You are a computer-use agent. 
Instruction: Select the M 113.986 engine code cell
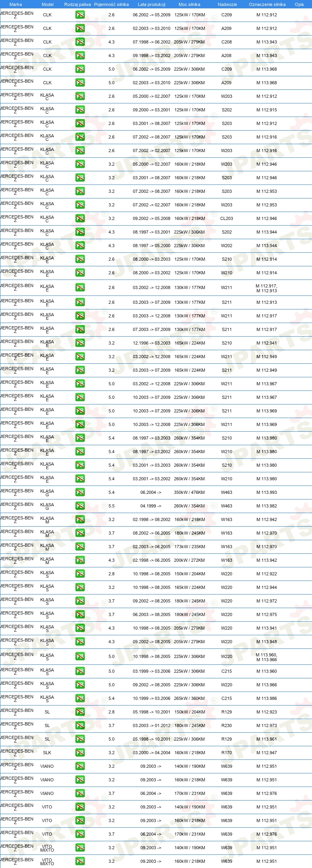[x=267, y=698]
